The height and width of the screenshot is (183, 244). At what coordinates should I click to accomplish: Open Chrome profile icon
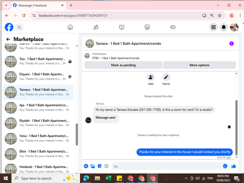click(232, 16)
